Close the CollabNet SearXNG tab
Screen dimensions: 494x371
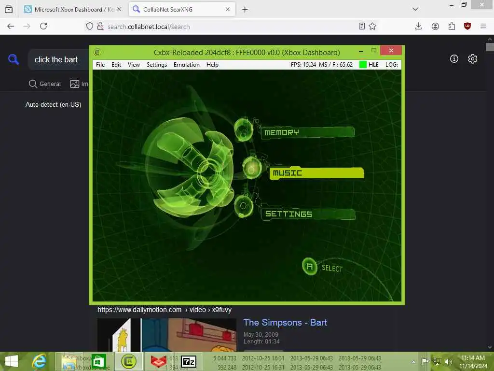point(228,10)
